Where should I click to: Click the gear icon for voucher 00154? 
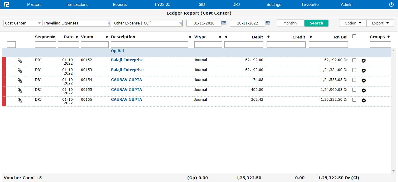click(364, 81)
